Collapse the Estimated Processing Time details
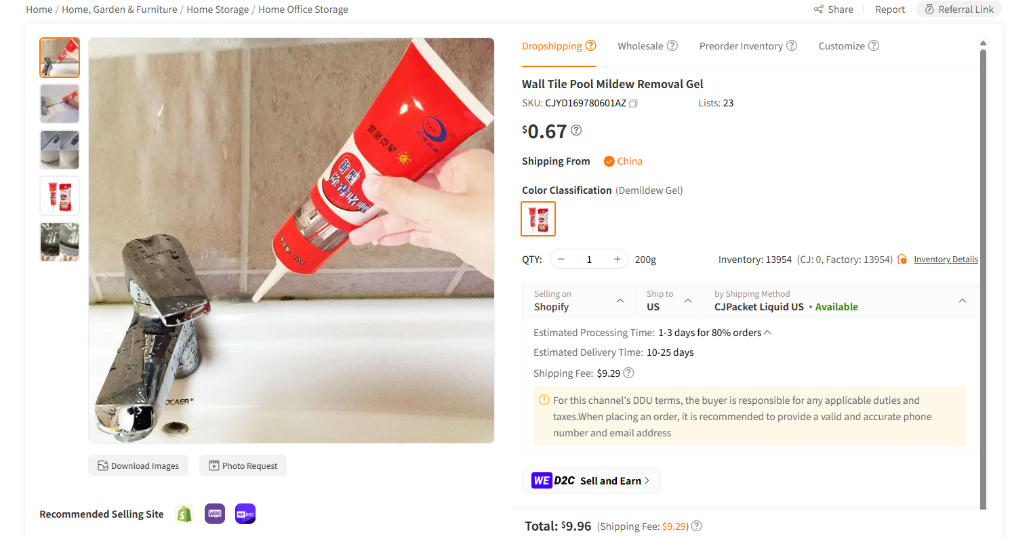 point(767,332)
